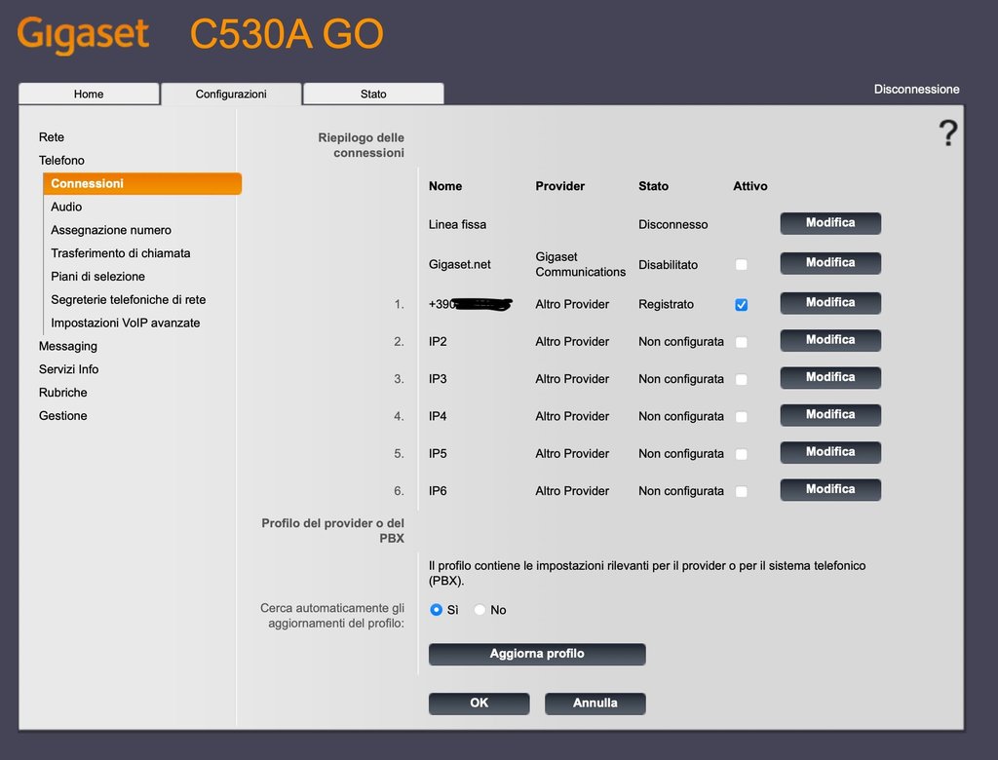The width and height of the screenshot is (998, 760).
Task: Open the Gestione sidebar section
Action: [x=63, y=416]
